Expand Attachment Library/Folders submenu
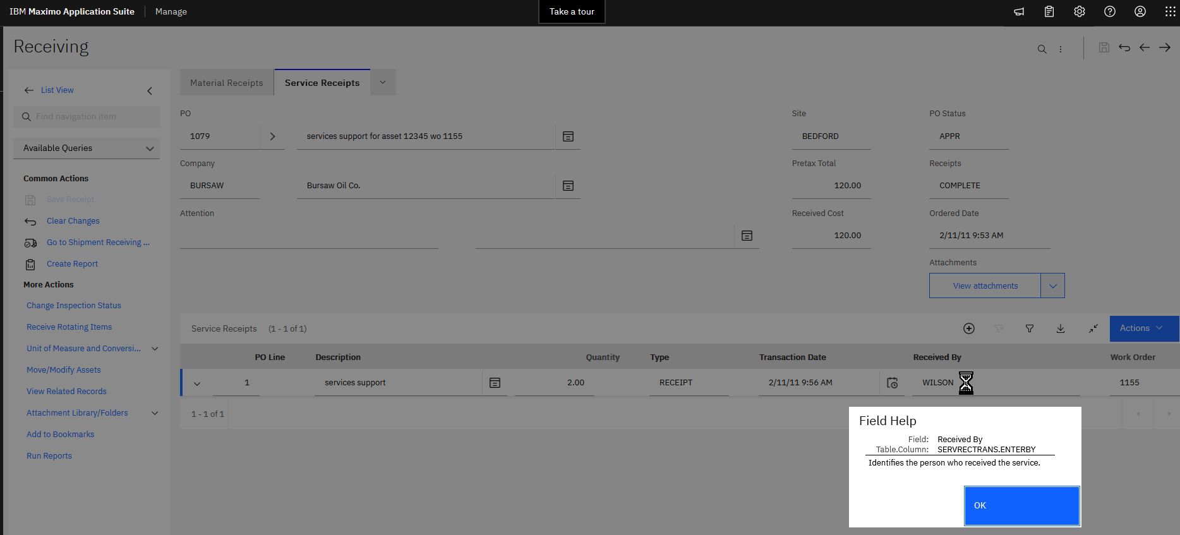 coord(155,413)
